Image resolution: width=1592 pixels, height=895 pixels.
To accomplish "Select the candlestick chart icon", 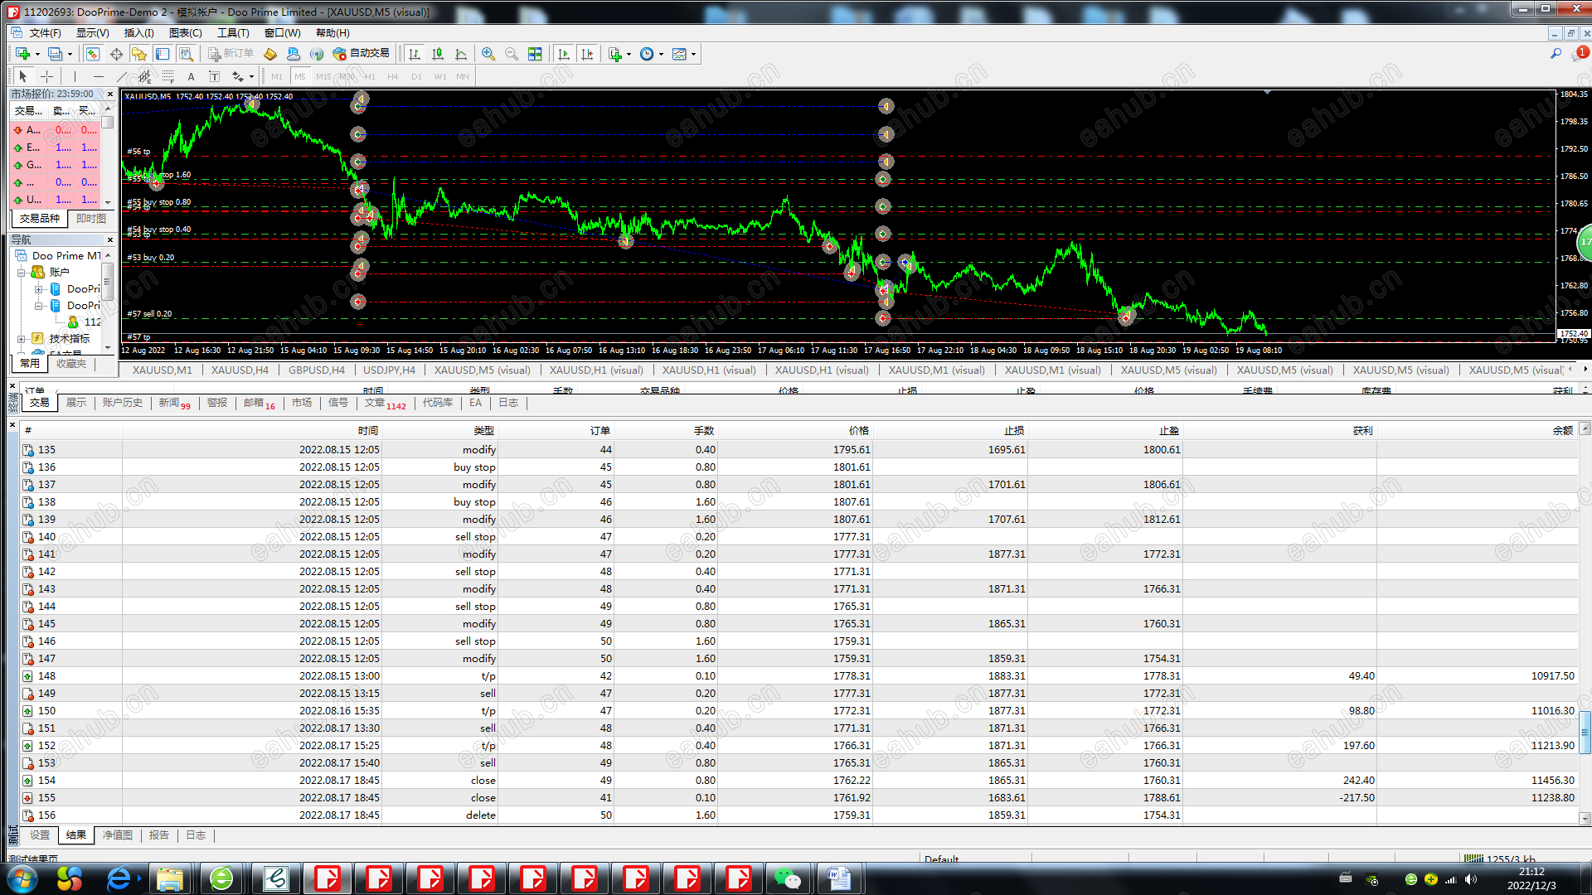I will point(438,54).
